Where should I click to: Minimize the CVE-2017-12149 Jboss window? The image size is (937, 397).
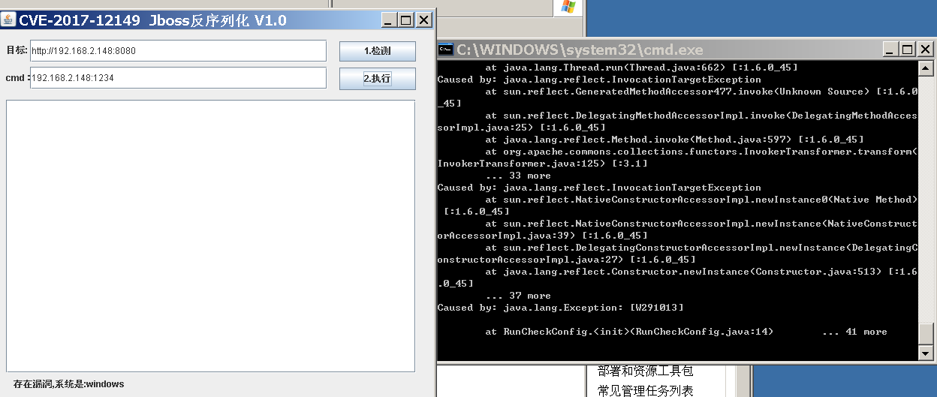tap(389, 20)
